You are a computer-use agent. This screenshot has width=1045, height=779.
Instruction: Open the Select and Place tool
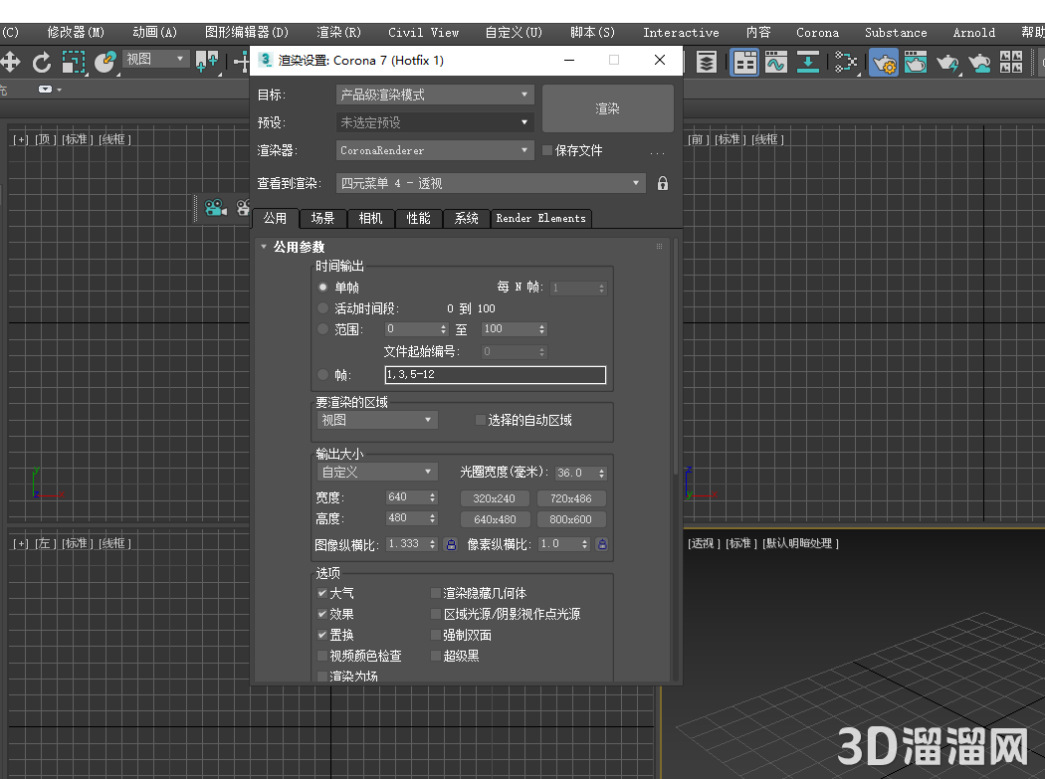(106, 63)
